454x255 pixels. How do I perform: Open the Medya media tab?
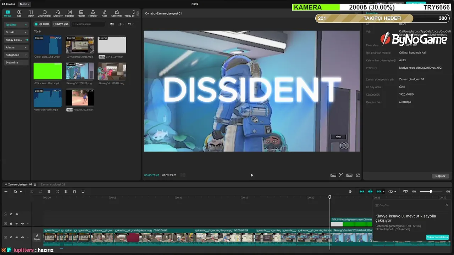click(x=8, y=13)
